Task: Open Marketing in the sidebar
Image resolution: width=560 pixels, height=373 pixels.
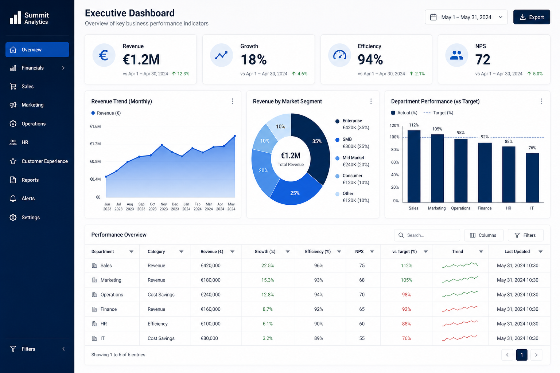Action: tap(37, 105)
